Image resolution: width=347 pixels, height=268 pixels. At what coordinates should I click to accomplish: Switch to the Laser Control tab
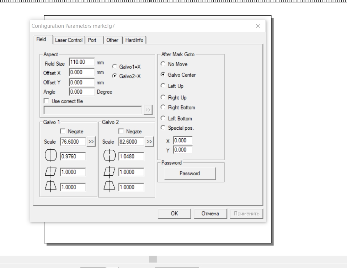coord(69,40)
